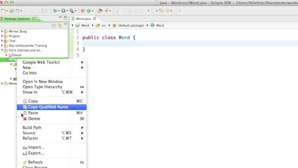Choose Delete from the context menu

click(52, 119)
